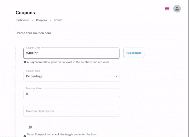The image size is (189, 137).
Task: Click the Percentage value in Coupon Type
Action: (34, 76)
